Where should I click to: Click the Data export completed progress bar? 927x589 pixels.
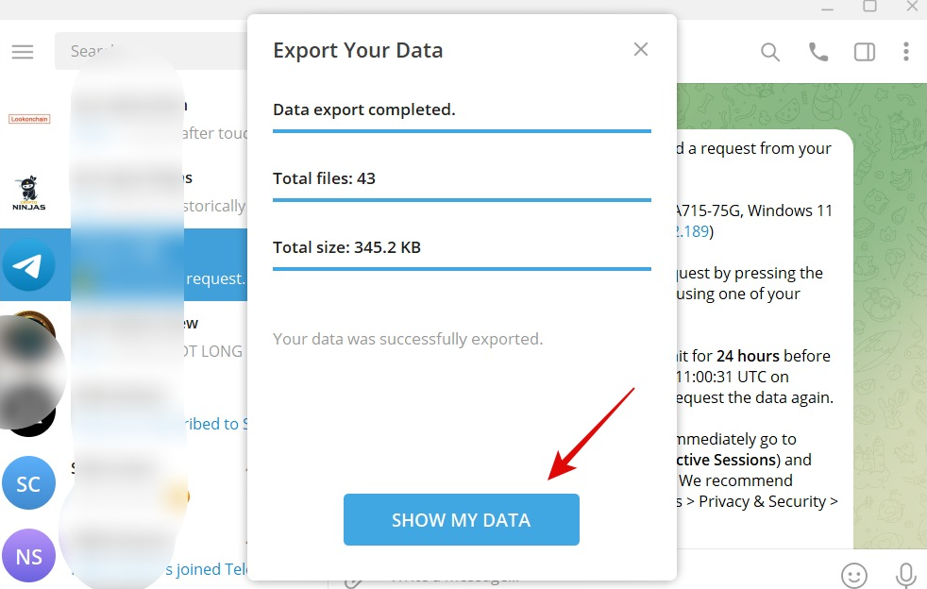(462, 130)
